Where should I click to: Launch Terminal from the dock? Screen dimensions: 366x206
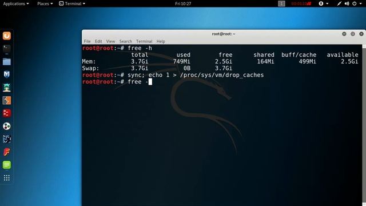7,49
